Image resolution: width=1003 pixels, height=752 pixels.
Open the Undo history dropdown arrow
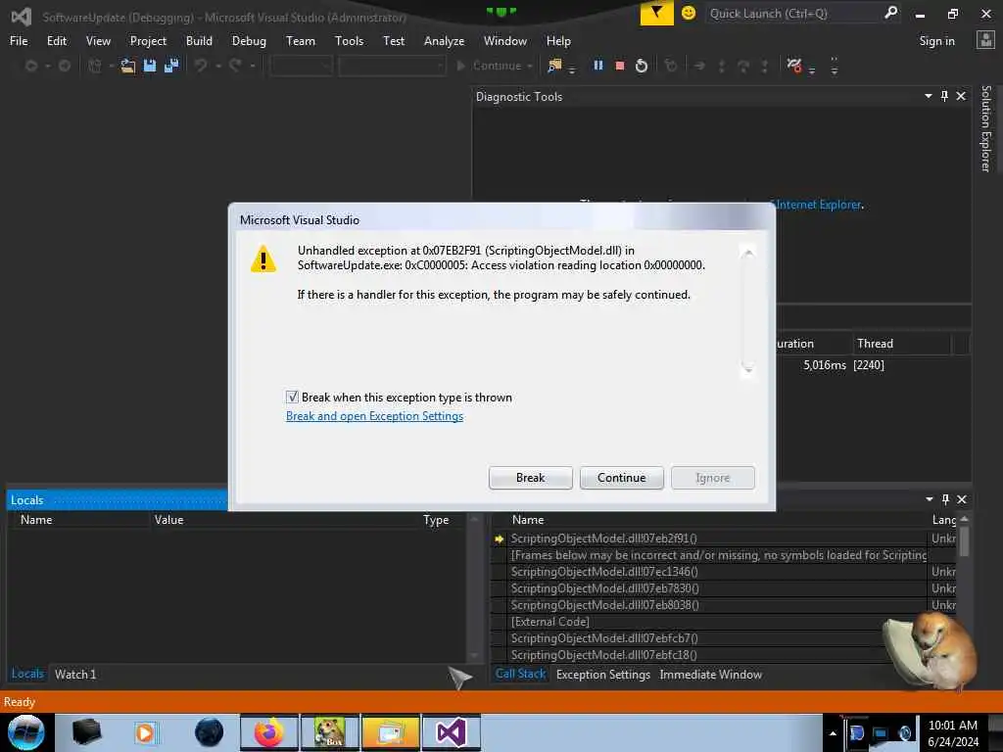(x=218, y=66)
